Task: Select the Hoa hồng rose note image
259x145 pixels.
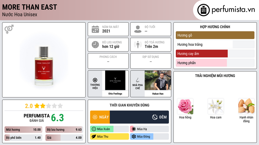Action: pyautogui.click(x=185, y=106)
